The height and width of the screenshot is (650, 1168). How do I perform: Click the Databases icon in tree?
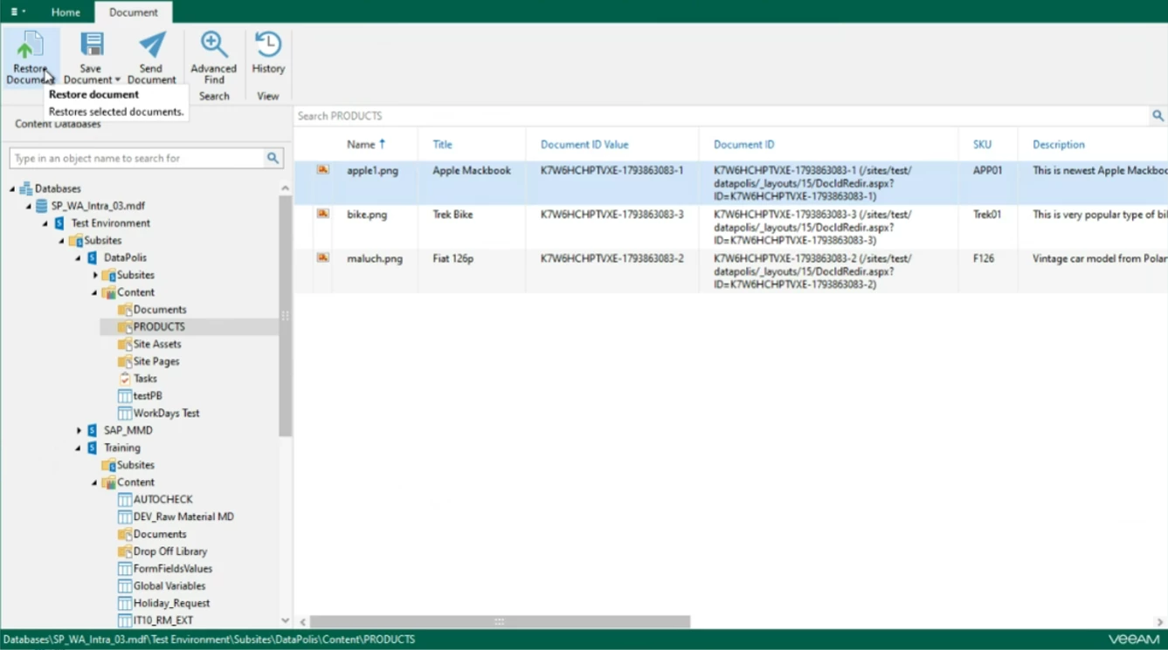(x=25, y=188)
